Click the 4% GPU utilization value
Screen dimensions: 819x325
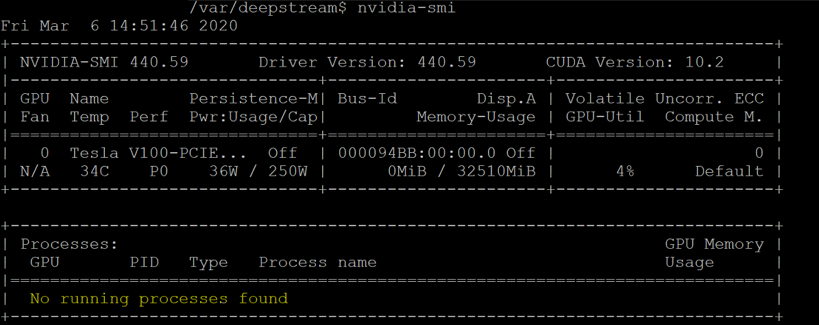point(624,171)
